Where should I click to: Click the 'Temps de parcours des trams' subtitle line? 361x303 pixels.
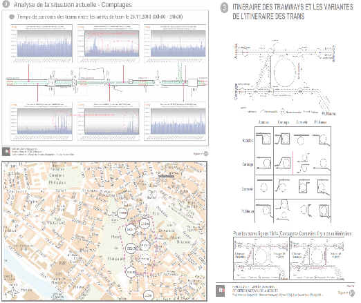coord(100,17)
